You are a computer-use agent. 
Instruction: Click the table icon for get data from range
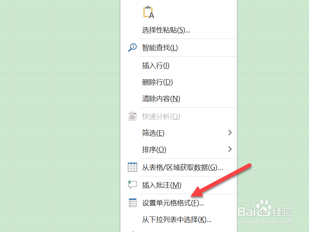point(132,167)
